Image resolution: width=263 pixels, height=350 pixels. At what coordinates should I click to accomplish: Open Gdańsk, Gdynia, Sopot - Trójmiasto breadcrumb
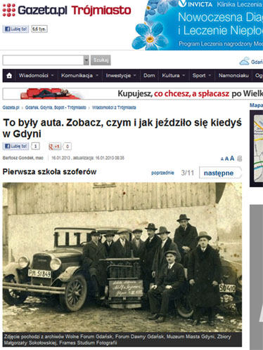tap(56, 107)
